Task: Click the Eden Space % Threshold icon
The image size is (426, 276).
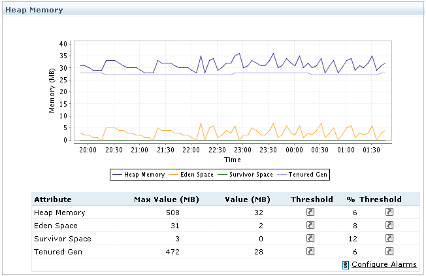Action: tap(389, 225)
